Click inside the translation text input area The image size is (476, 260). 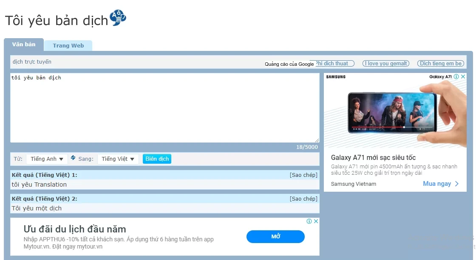coord(164,108)
